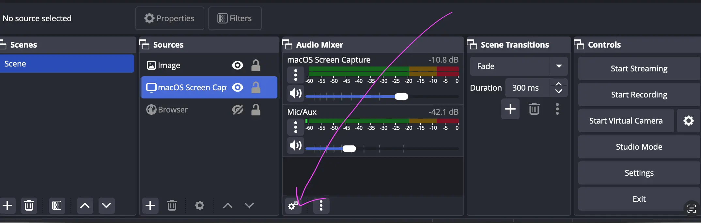Click Start Recording

(x=639, y=95)
